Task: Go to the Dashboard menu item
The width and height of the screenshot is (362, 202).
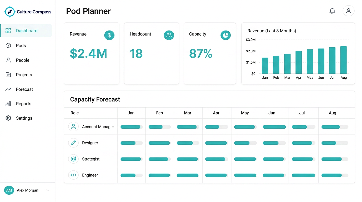Action: click(26, 31)
